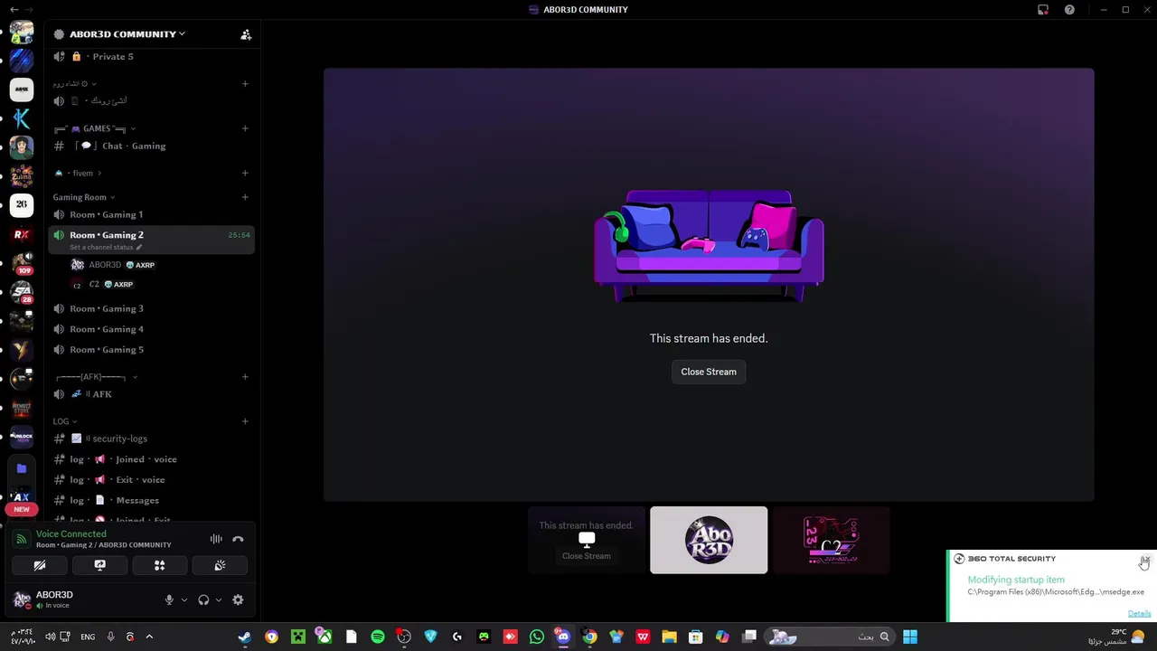Join Room • Gaming 4 voice channel

[x=152, y=329]
